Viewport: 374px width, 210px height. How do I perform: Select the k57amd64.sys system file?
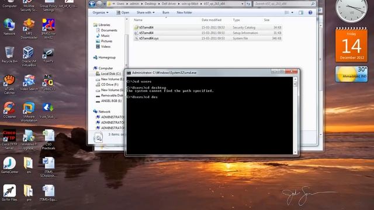point(207,38)
